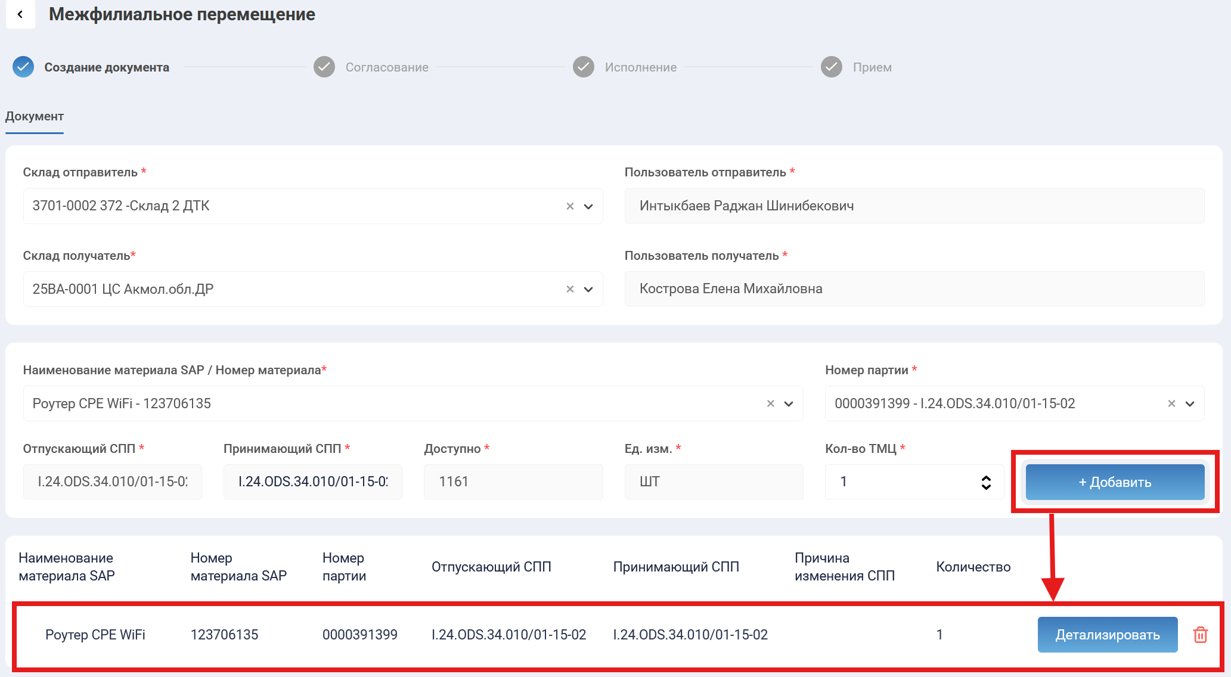Click the 'Принимающий СПП' input field
Image resolution: width=1231 pixels, height=677 pixels.
coord(312,482)
